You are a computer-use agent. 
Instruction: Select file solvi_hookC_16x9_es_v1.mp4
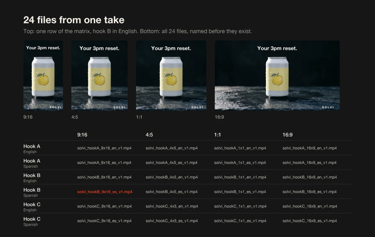(310, 221)
